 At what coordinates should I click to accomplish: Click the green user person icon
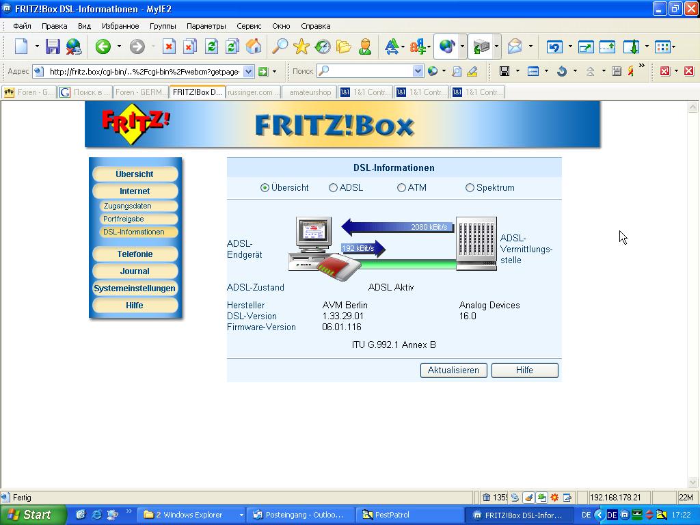tap(365, 46)
